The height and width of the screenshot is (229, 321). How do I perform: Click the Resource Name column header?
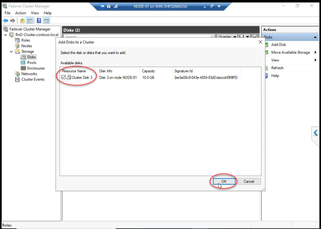click(79, 71)
